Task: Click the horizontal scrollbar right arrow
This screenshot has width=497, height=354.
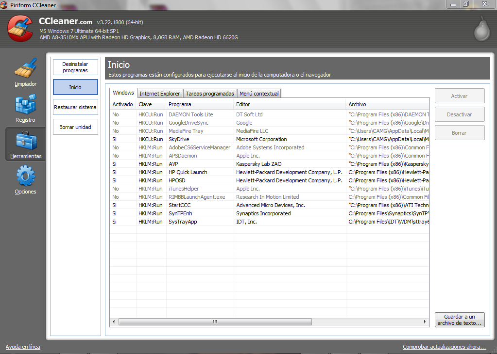Action: [x=426, y=322]
